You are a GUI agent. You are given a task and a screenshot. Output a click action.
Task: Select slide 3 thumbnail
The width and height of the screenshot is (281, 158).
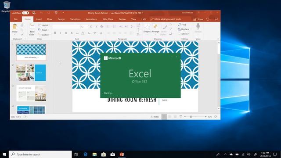click(x=31, y=93)
